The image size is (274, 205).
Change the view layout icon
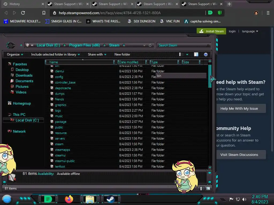coord(181,54)
